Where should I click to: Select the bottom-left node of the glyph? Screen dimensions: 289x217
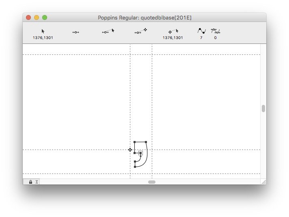pyautogui.click(x=135, y=167)
